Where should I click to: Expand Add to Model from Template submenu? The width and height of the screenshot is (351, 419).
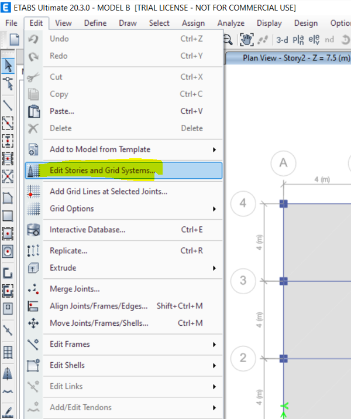(215, 149)
